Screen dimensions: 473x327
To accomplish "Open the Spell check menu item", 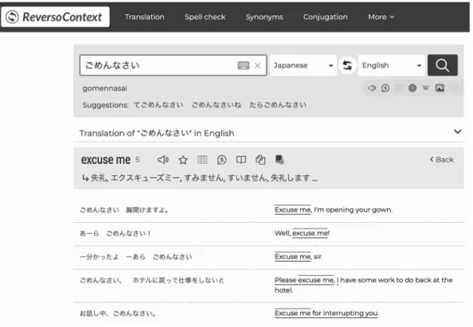I will coord(205,17).
